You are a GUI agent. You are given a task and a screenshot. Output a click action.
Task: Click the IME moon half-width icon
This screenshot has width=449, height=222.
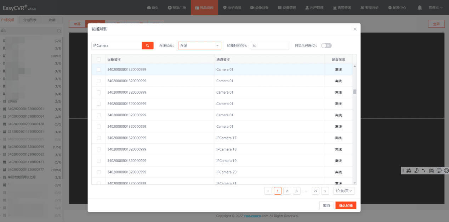pyautogui.click(x=416, y=171)
